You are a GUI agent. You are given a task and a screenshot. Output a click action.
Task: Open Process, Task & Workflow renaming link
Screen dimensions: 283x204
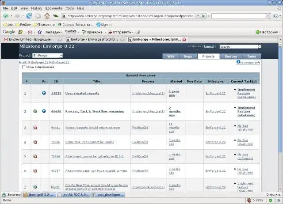tap(95, 111)
